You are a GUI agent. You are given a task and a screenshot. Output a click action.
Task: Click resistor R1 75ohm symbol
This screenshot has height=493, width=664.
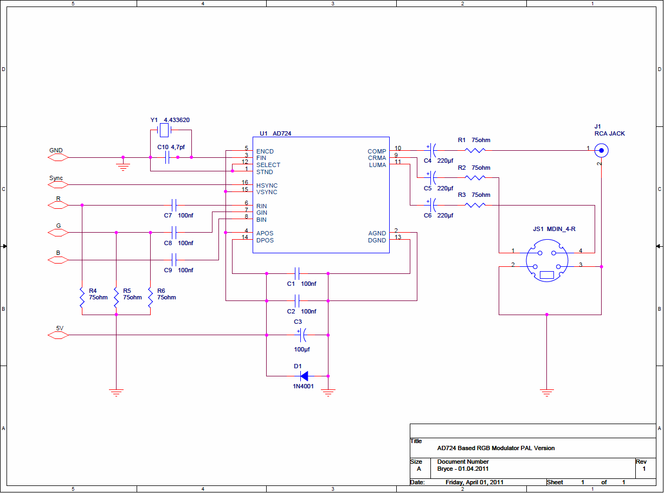pos(475,150)
